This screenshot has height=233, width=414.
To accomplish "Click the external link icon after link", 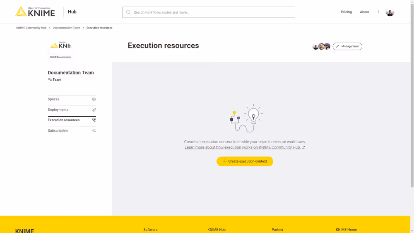I will click(x=303, y=147).
